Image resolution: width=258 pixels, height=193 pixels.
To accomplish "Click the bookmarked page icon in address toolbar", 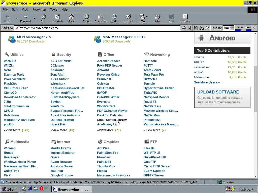I will click(196, 28).
